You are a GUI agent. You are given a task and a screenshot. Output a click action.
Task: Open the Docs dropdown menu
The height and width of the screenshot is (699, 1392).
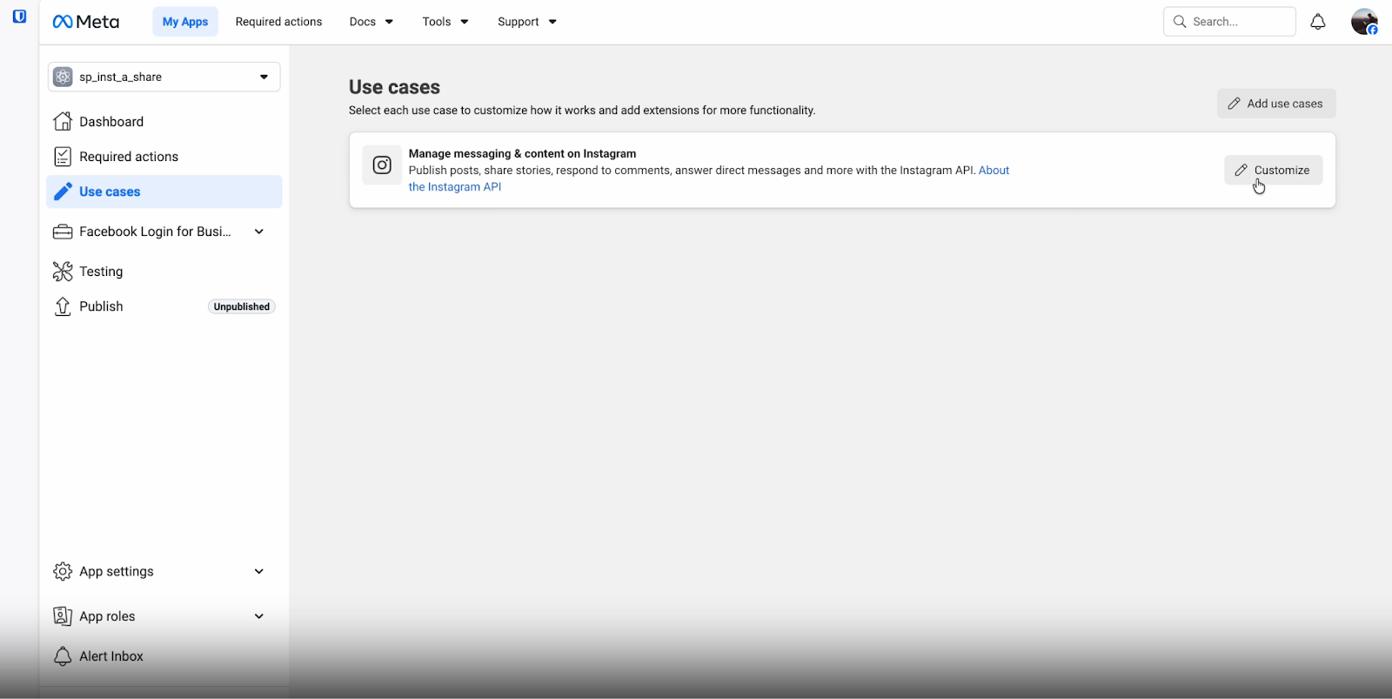(x=371, y=22)
